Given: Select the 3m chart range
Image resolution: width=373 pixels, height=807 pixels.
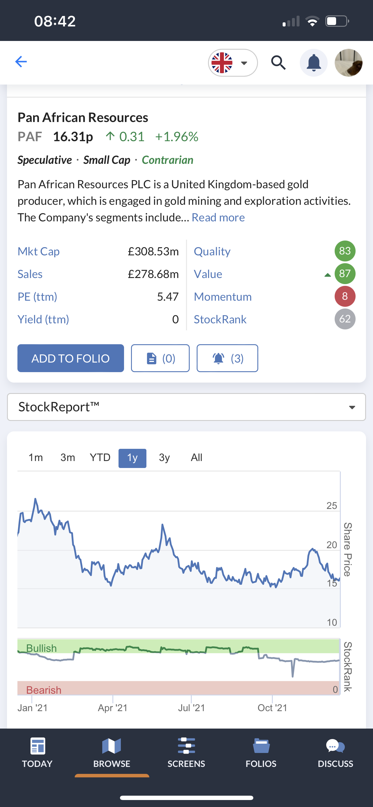Looking at the screenshot, I should [68, 458].
